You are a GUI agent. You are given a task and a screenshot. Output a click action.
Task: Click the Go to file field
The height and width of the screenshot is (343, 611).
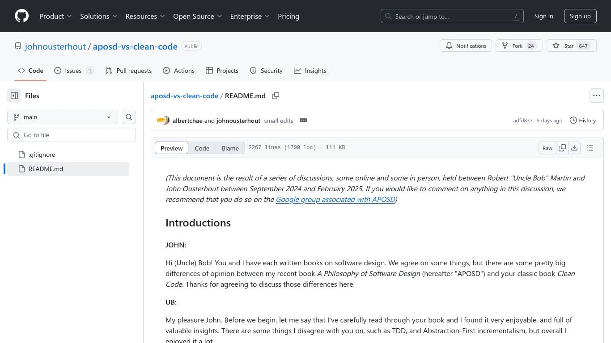pyautogui.click(x=72, y=135)
